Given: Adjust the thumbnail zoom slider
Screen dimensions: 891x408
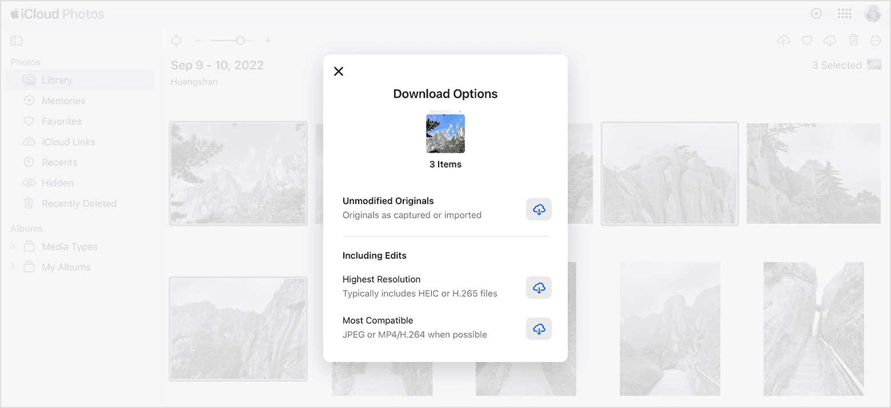Looking at the screenshot, I should pyautogui.click(x=240, y=40).
